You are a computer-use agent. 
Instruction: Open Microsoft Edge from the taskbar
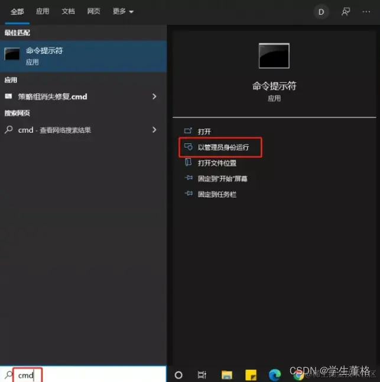pos(275,375)
